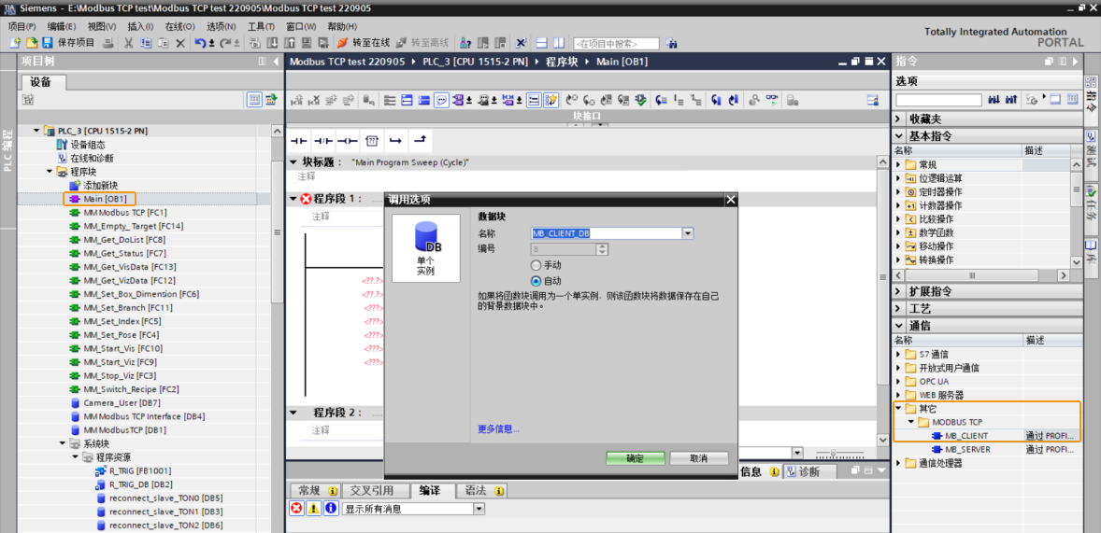Click the open branch ladder icon
The width and height of the screenshot is (1101, 533).
[395, 141]
